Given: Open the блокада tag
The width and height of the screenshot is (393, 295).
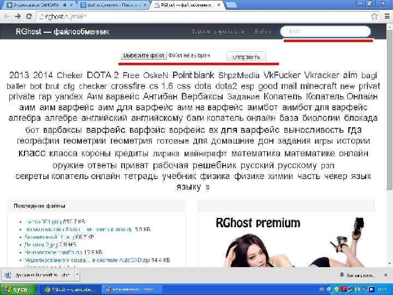Looking at the screenshot, I should pos(361,118).
